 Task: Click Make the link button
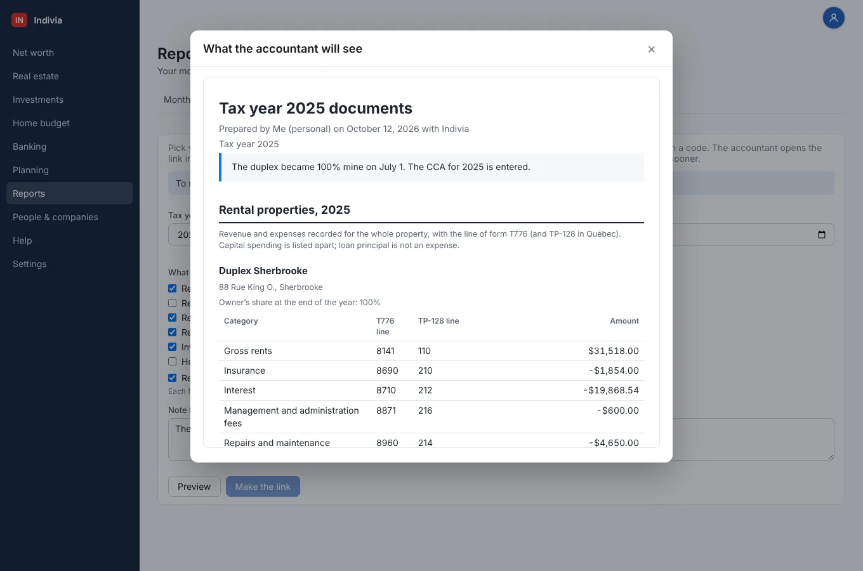(263, 487)
